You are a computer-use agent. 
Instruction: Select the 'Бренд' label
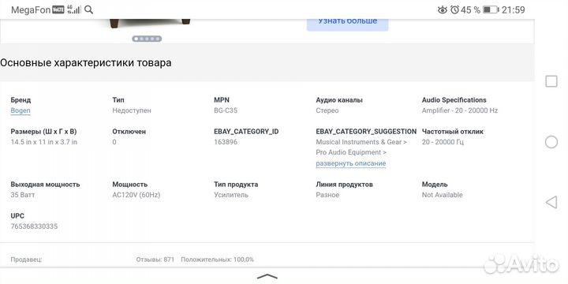(21, 100)
